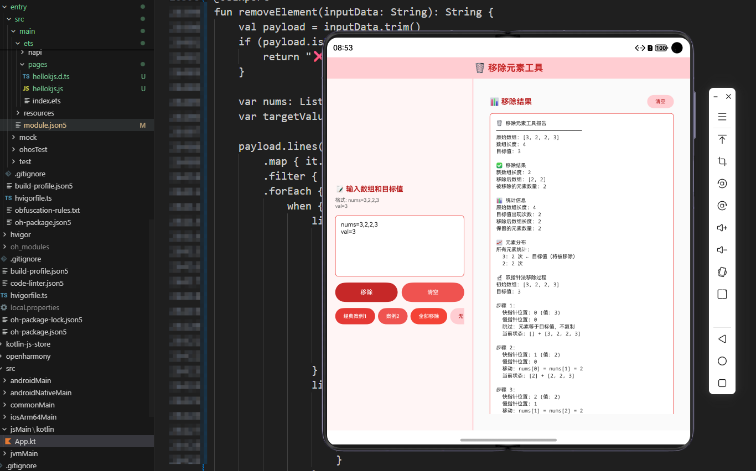This screenshot has height=471, width=756.
Task: Click the TS icon of entry hvigorfile.ts
Action: pyautogui.click(x=8, y=198)
